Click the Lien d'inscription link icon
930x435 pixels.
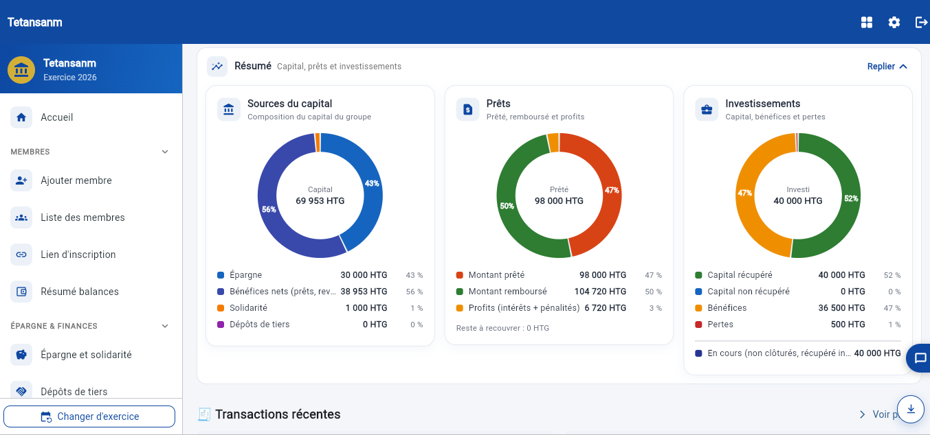click(21, 255)
